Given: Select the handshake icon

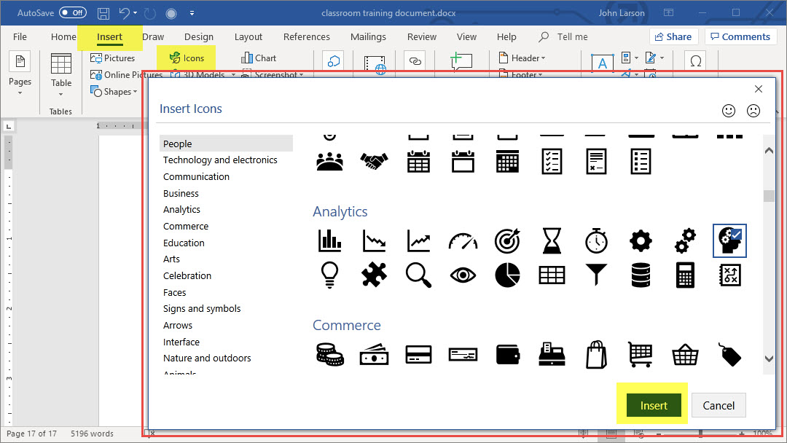Looking at the screenshot, I should coord(374,161).
